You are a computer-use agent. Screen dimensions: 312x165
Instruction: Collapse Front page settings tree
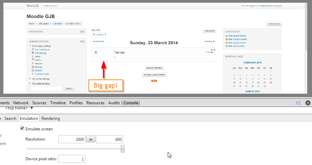pyautogui.click(x=30, y=46)
